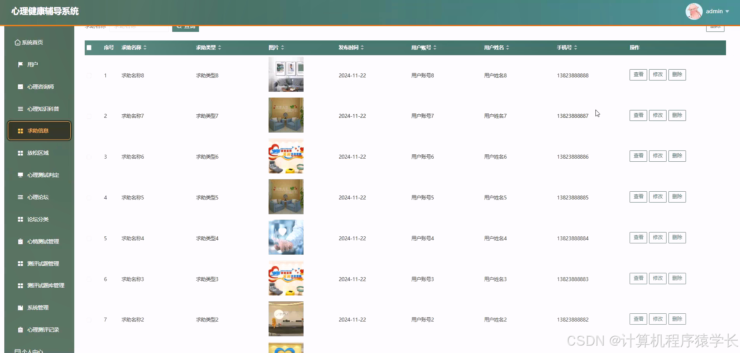Toggle the select-all checkbox in table header
740x353 pixels.
click(89, 47)
